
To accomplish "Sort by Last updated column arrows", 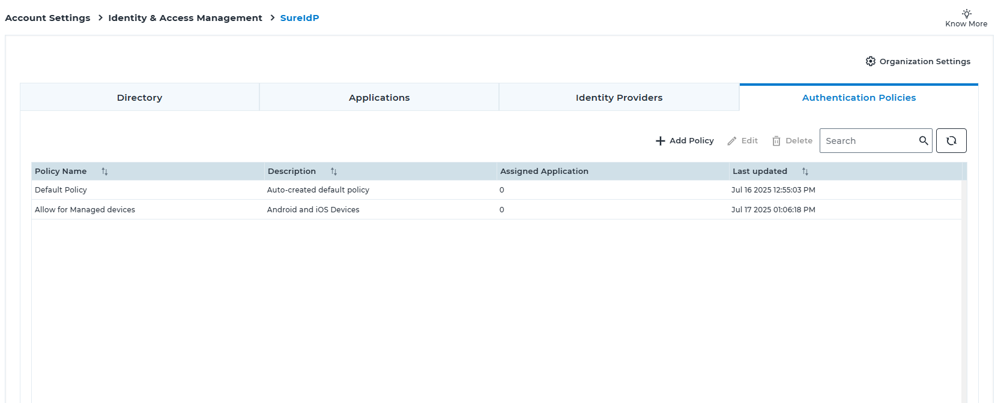I will pos(805,172).
